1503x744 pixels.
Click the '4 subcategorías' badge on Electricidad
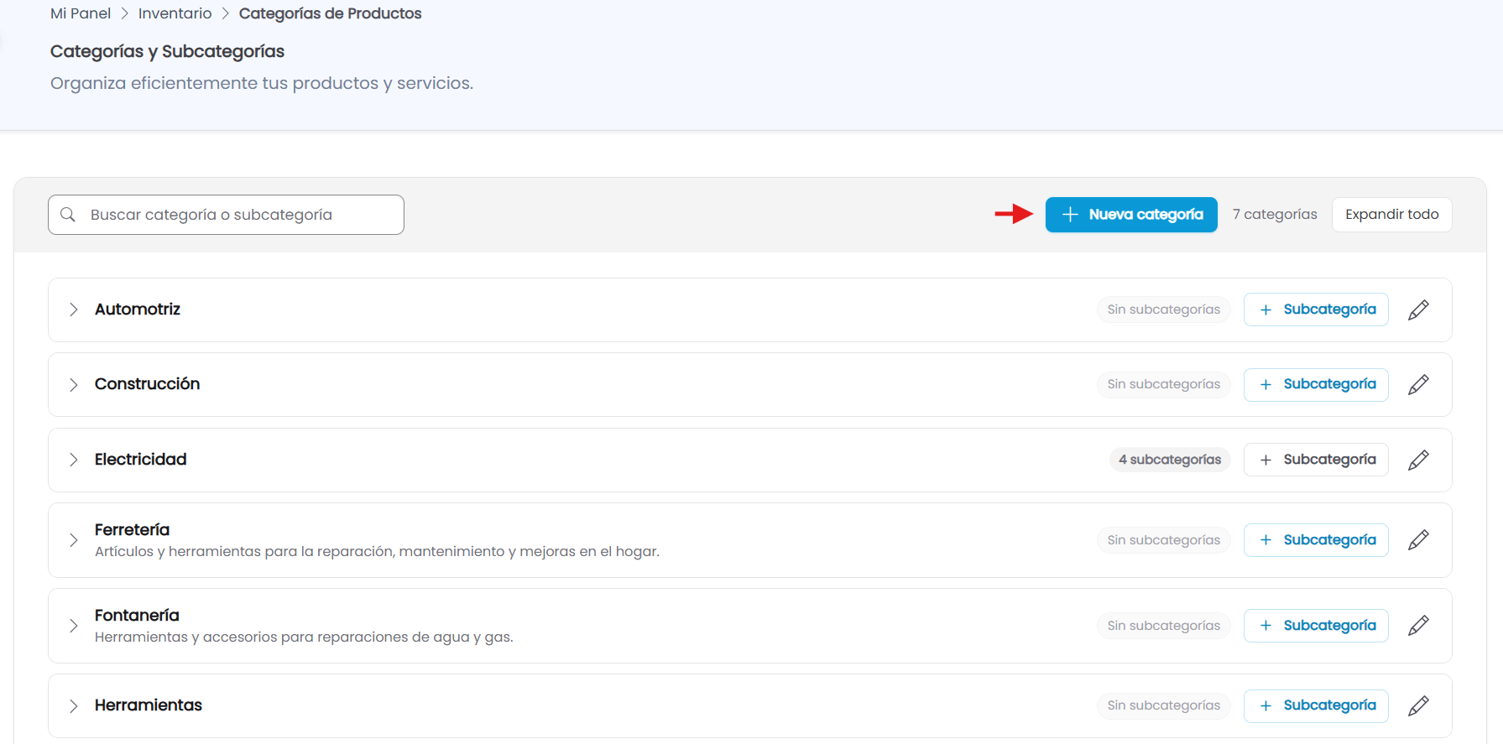(1170, 460)
